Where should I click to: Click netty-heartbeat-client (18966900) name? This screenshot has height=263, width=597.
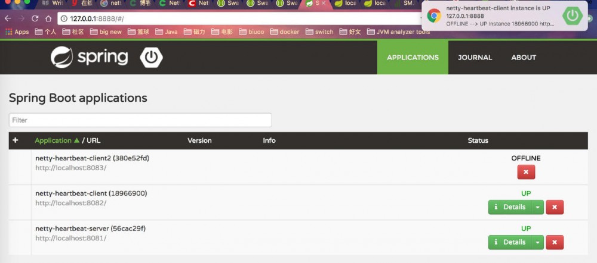click(x=91, y=193)
